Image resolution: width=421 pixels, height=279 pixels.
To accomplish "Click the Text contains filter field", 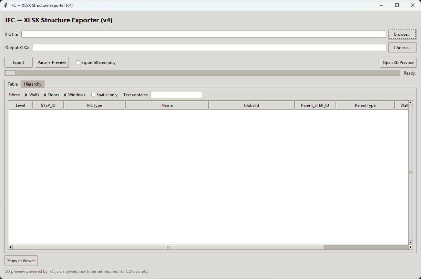I will pyautogui.click(x=176, y=95).
